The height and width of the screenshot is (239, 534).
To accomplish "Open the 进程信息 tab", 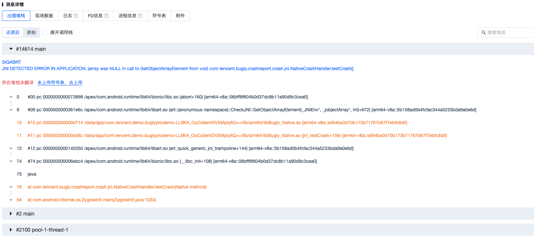I will (x=130, y=16).
